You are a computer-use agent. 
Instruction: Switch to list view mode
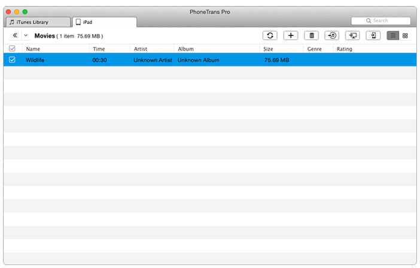point(392,35)
